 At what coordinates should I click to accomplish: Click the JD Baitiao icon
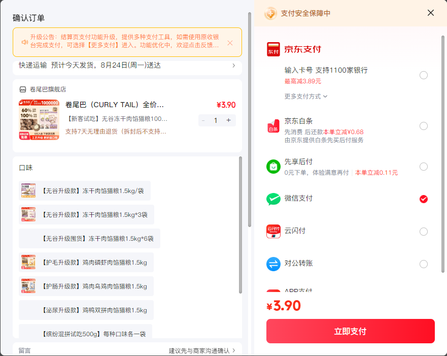pos(273,126)
